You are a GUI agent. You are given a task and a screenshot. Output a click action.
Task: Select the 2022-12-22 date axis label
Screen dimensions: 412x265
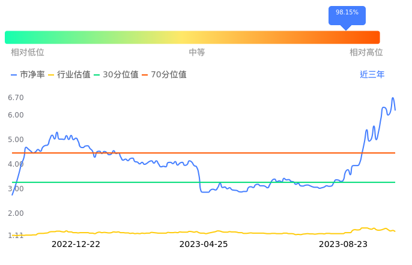[76, 244]
